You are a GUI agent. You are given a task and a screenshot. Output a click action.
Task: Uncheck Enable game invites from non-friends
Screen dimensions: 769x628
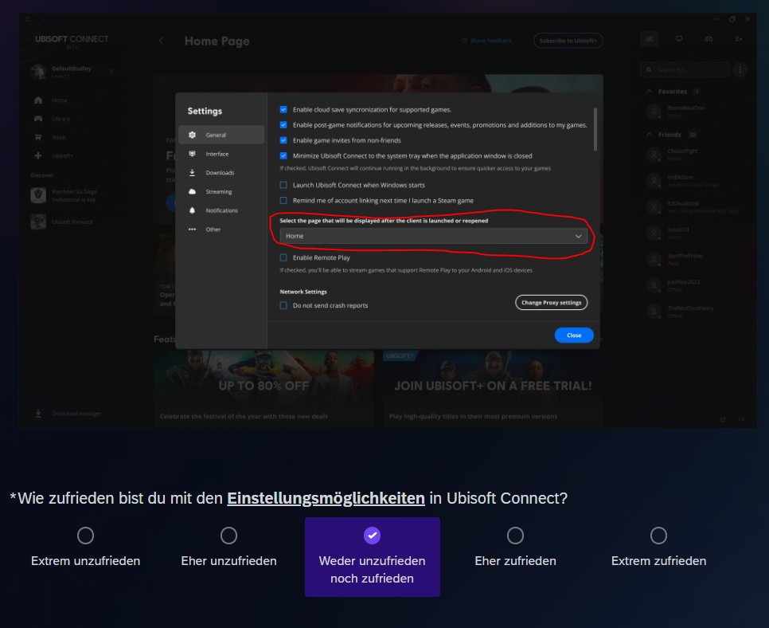(x=283, y=140)
